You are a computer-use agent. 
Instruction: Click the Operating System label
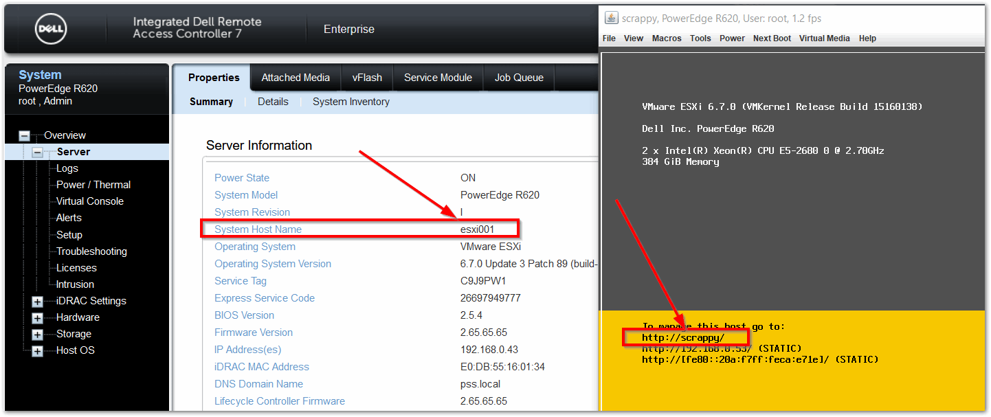pos(255,247)
